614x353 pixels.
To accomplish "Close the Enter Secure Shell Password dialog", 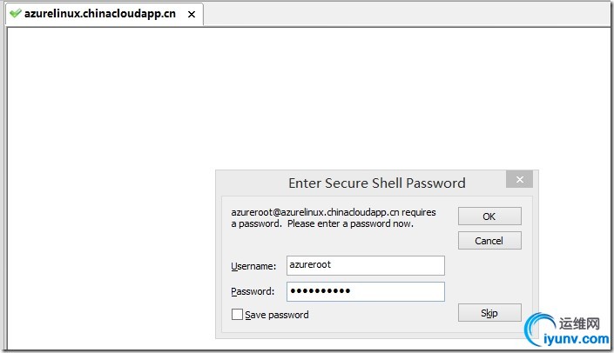I will tap(519, 180).
